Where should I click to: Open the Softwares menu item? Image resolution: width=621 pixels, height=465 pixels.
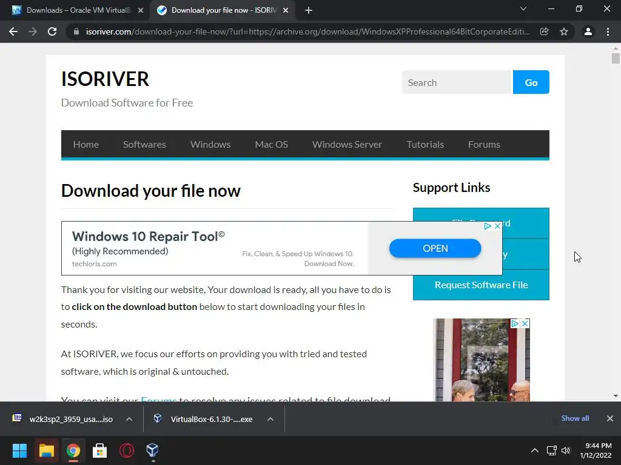click(x=144, y=144)
